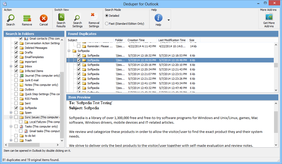Click the Drafts folder icon
Screen dimensions: 282x164
[x=22, y=52]
